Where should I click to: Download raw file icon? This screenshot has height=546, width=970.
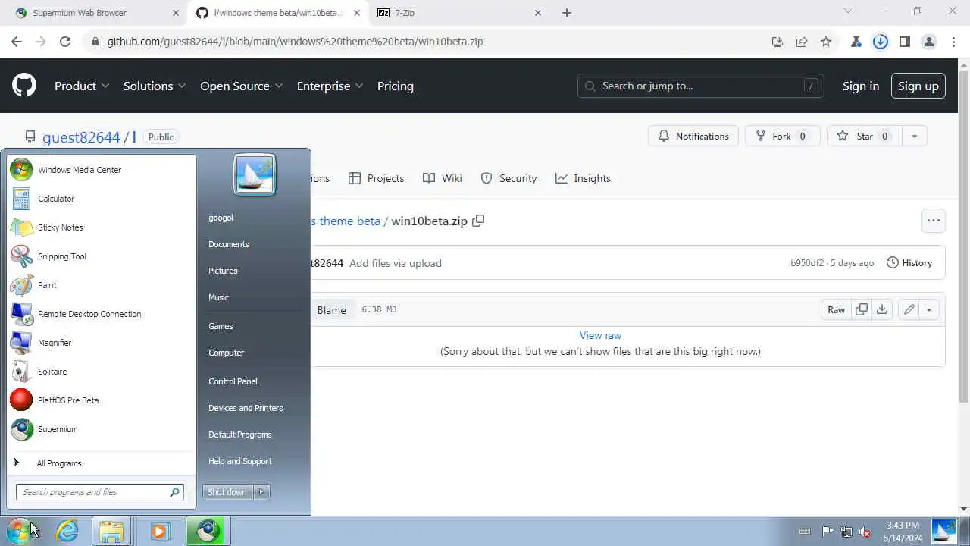(882, 309)
